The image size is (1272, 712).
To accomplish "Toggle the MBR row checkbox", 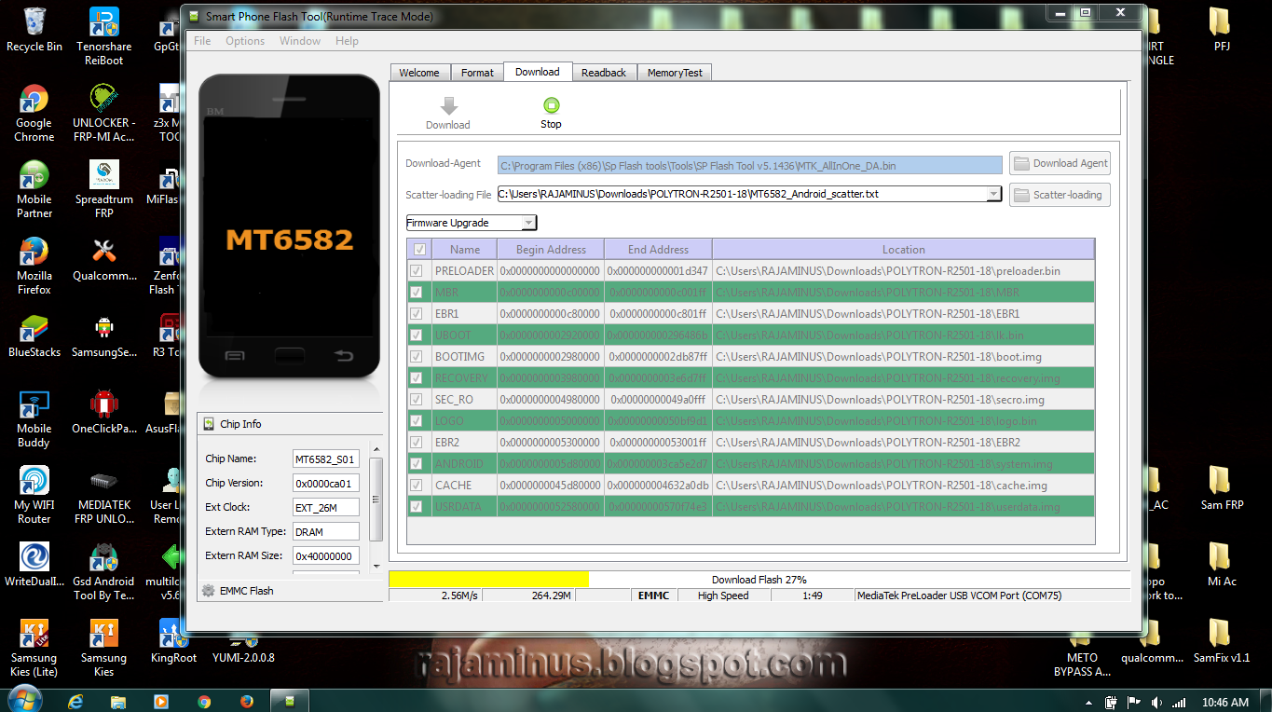I will click(417, 293).
